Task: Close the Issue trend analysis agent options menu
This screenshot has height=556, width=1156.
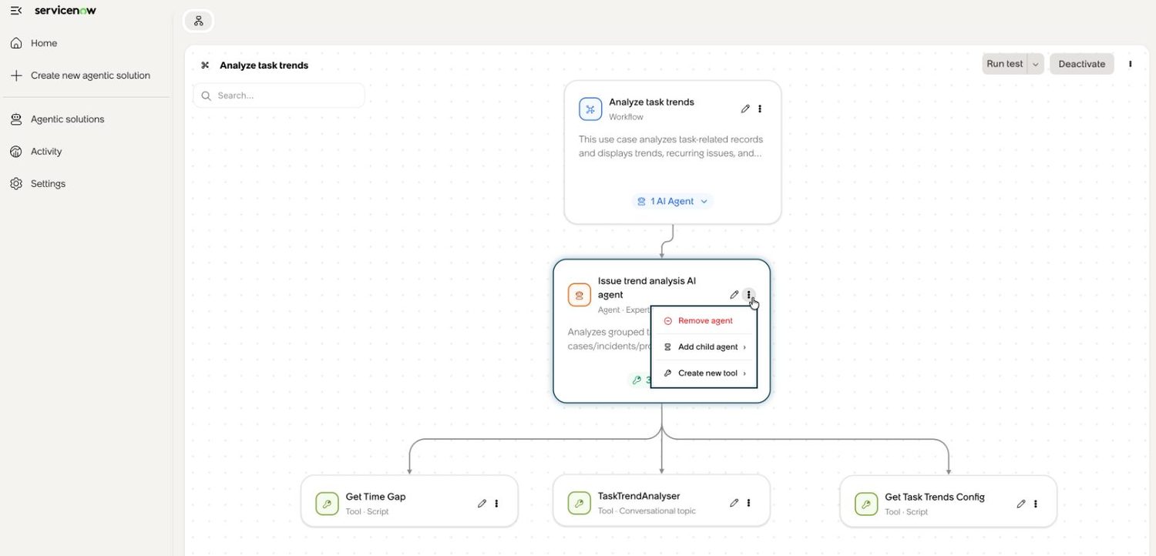Action: pos(748,295)
